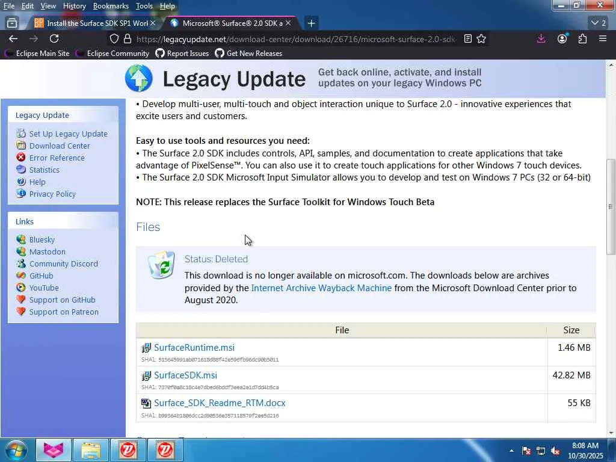View site security padlock info
This screenshot has width=616, height=462.
pos(128,39)
